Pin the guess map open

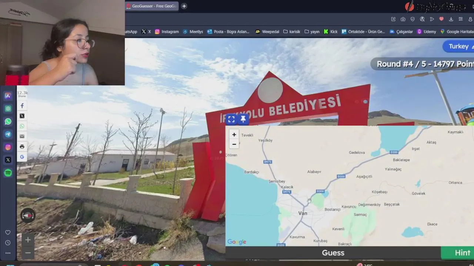pos(243,119)
